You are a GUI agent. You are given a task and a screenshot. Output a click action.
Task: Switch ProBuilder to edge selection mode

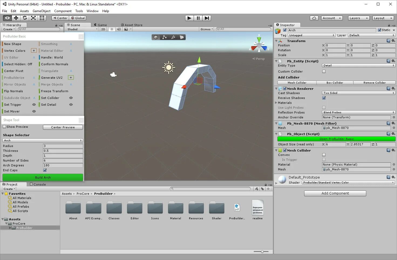coord(173,37)
